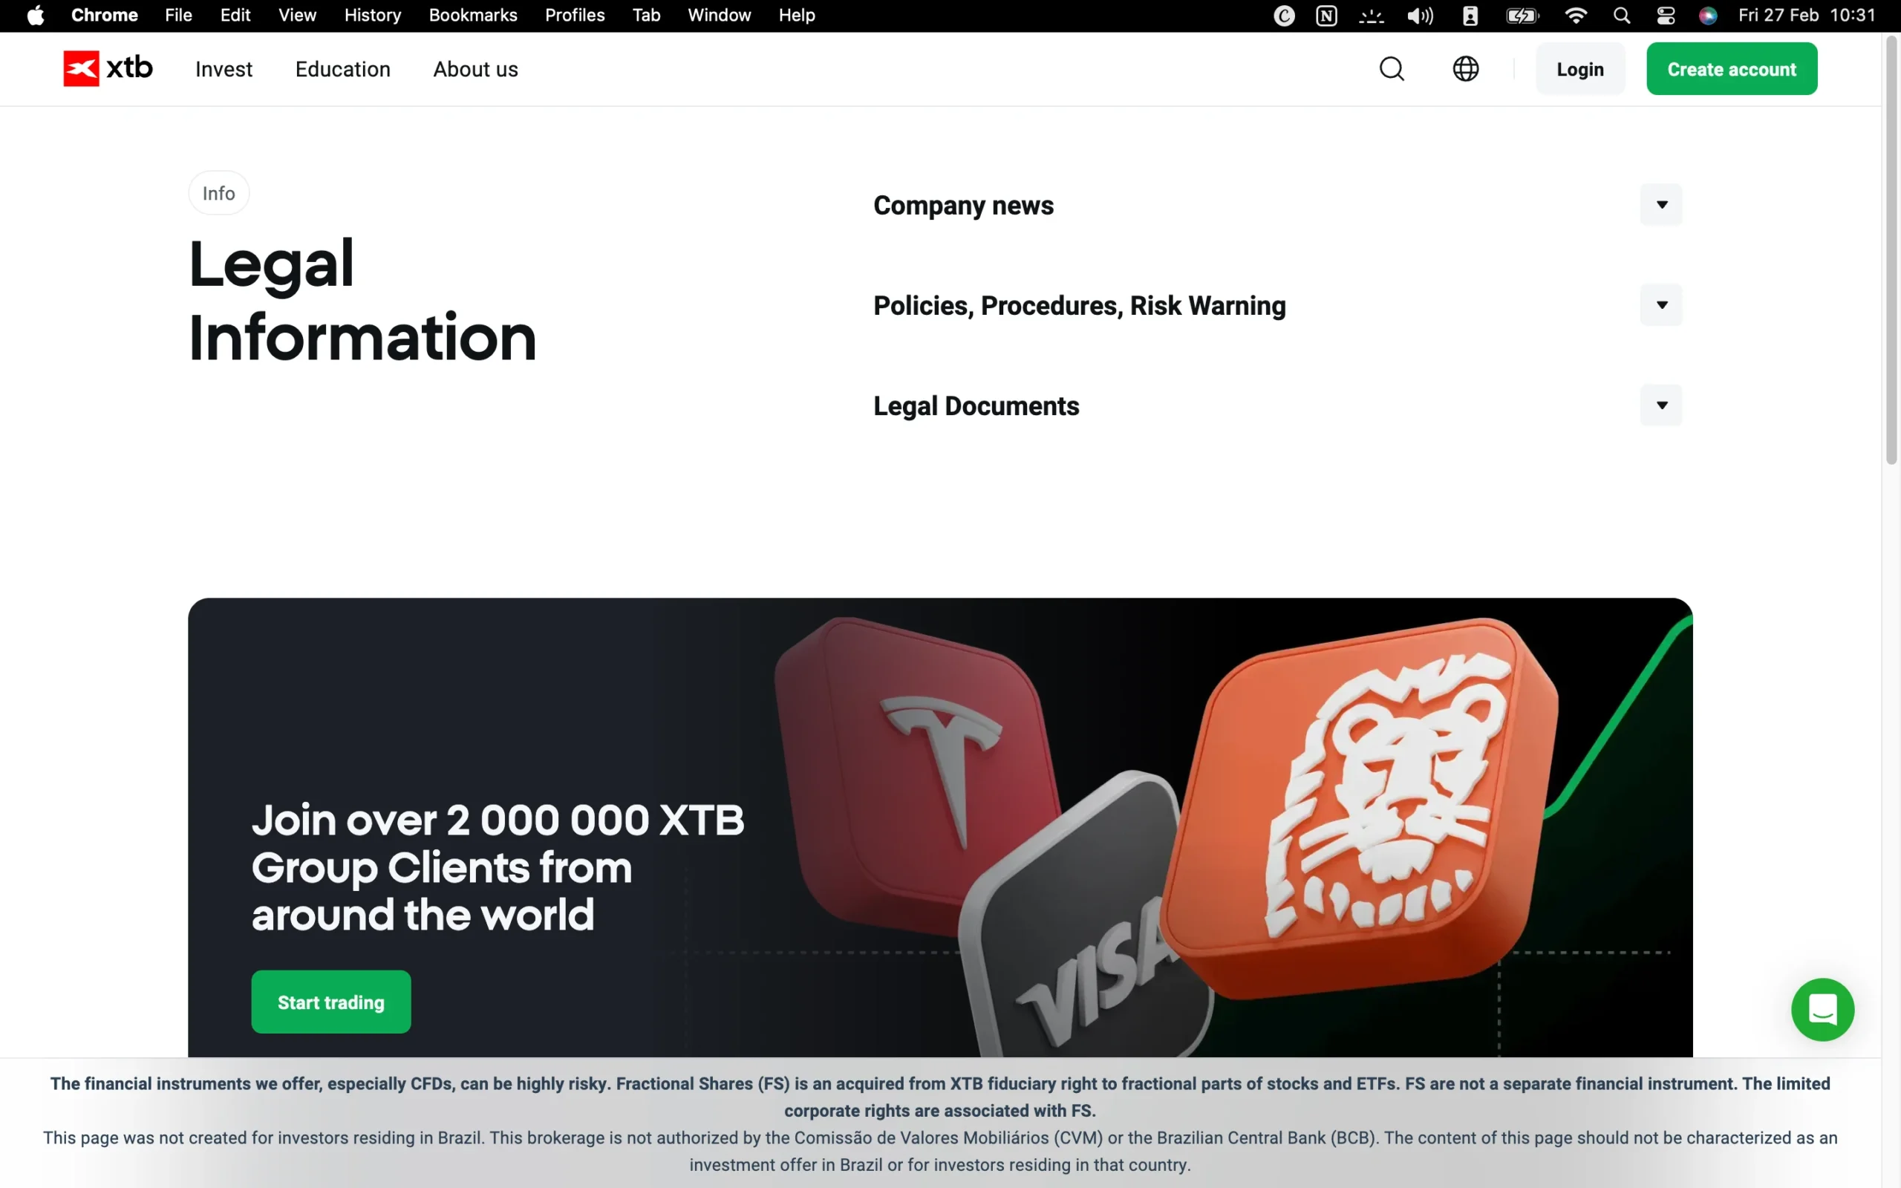This screenshot has height=1188, width=1901.
Task: Activate Siri from the menu bar
Action: [x=1709, y=15]
